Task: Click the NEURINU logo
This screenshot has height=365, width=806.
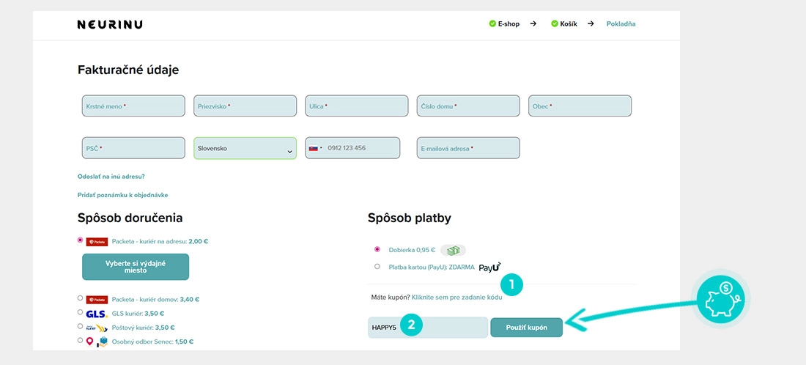Action: point(110,24)
